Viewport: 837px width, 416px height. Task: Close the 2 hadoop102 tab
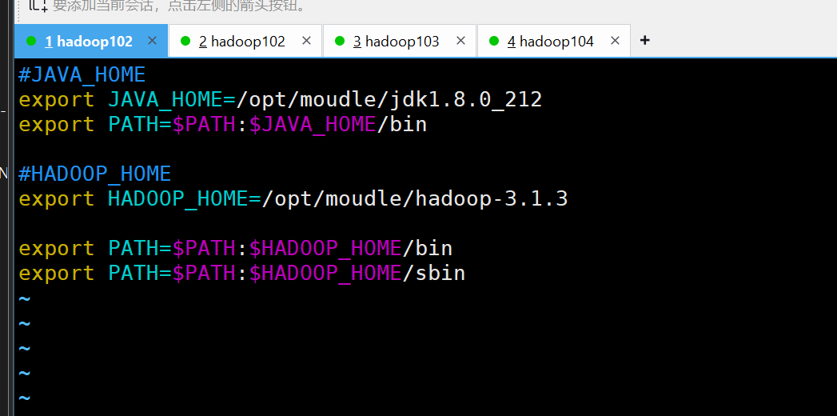point(305,41)
